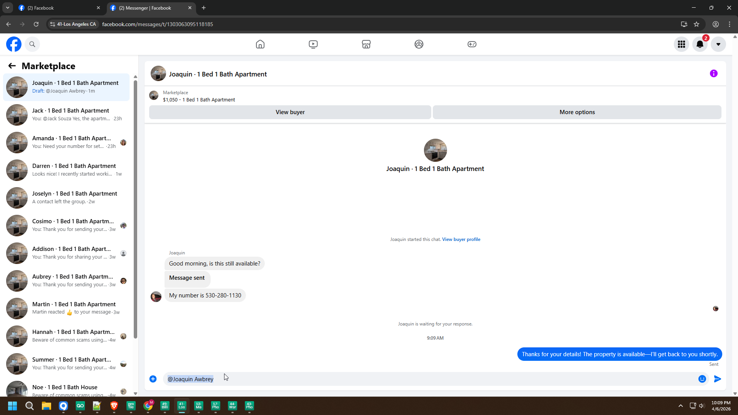
Task: Click the message input field
Action: point(430,379)
